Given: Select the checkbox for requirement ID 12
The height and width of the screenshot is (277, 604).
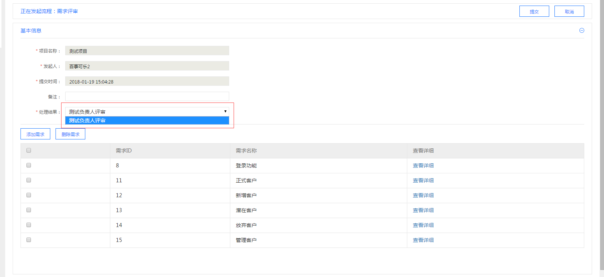Looking at the screenshot, I should pos(29,195).
